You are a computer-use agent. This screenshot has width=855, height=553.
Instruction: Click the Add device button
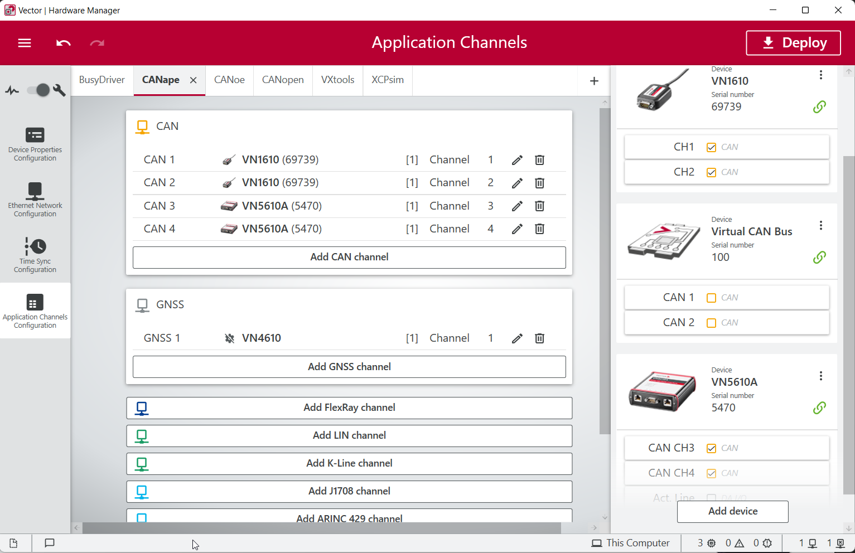click(x=732, y=511)
